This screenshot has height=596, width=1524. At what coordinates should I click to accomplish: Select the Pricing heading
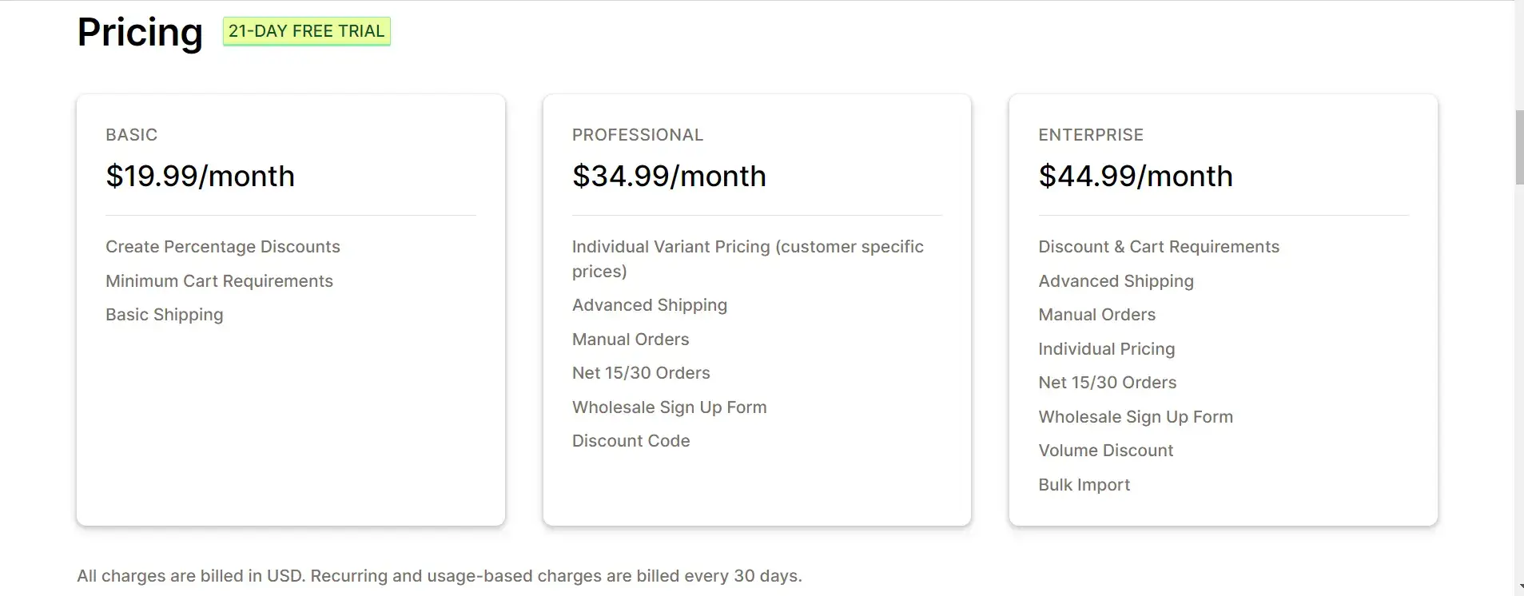pos(140,32)
